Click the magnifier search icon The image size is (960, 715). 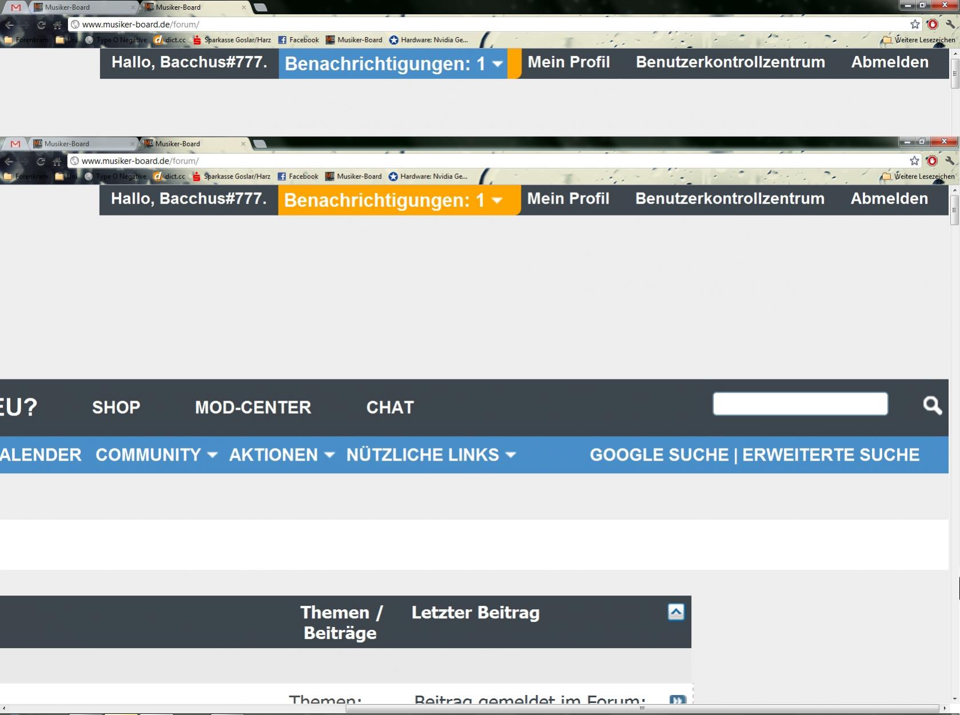click(933, 405)
